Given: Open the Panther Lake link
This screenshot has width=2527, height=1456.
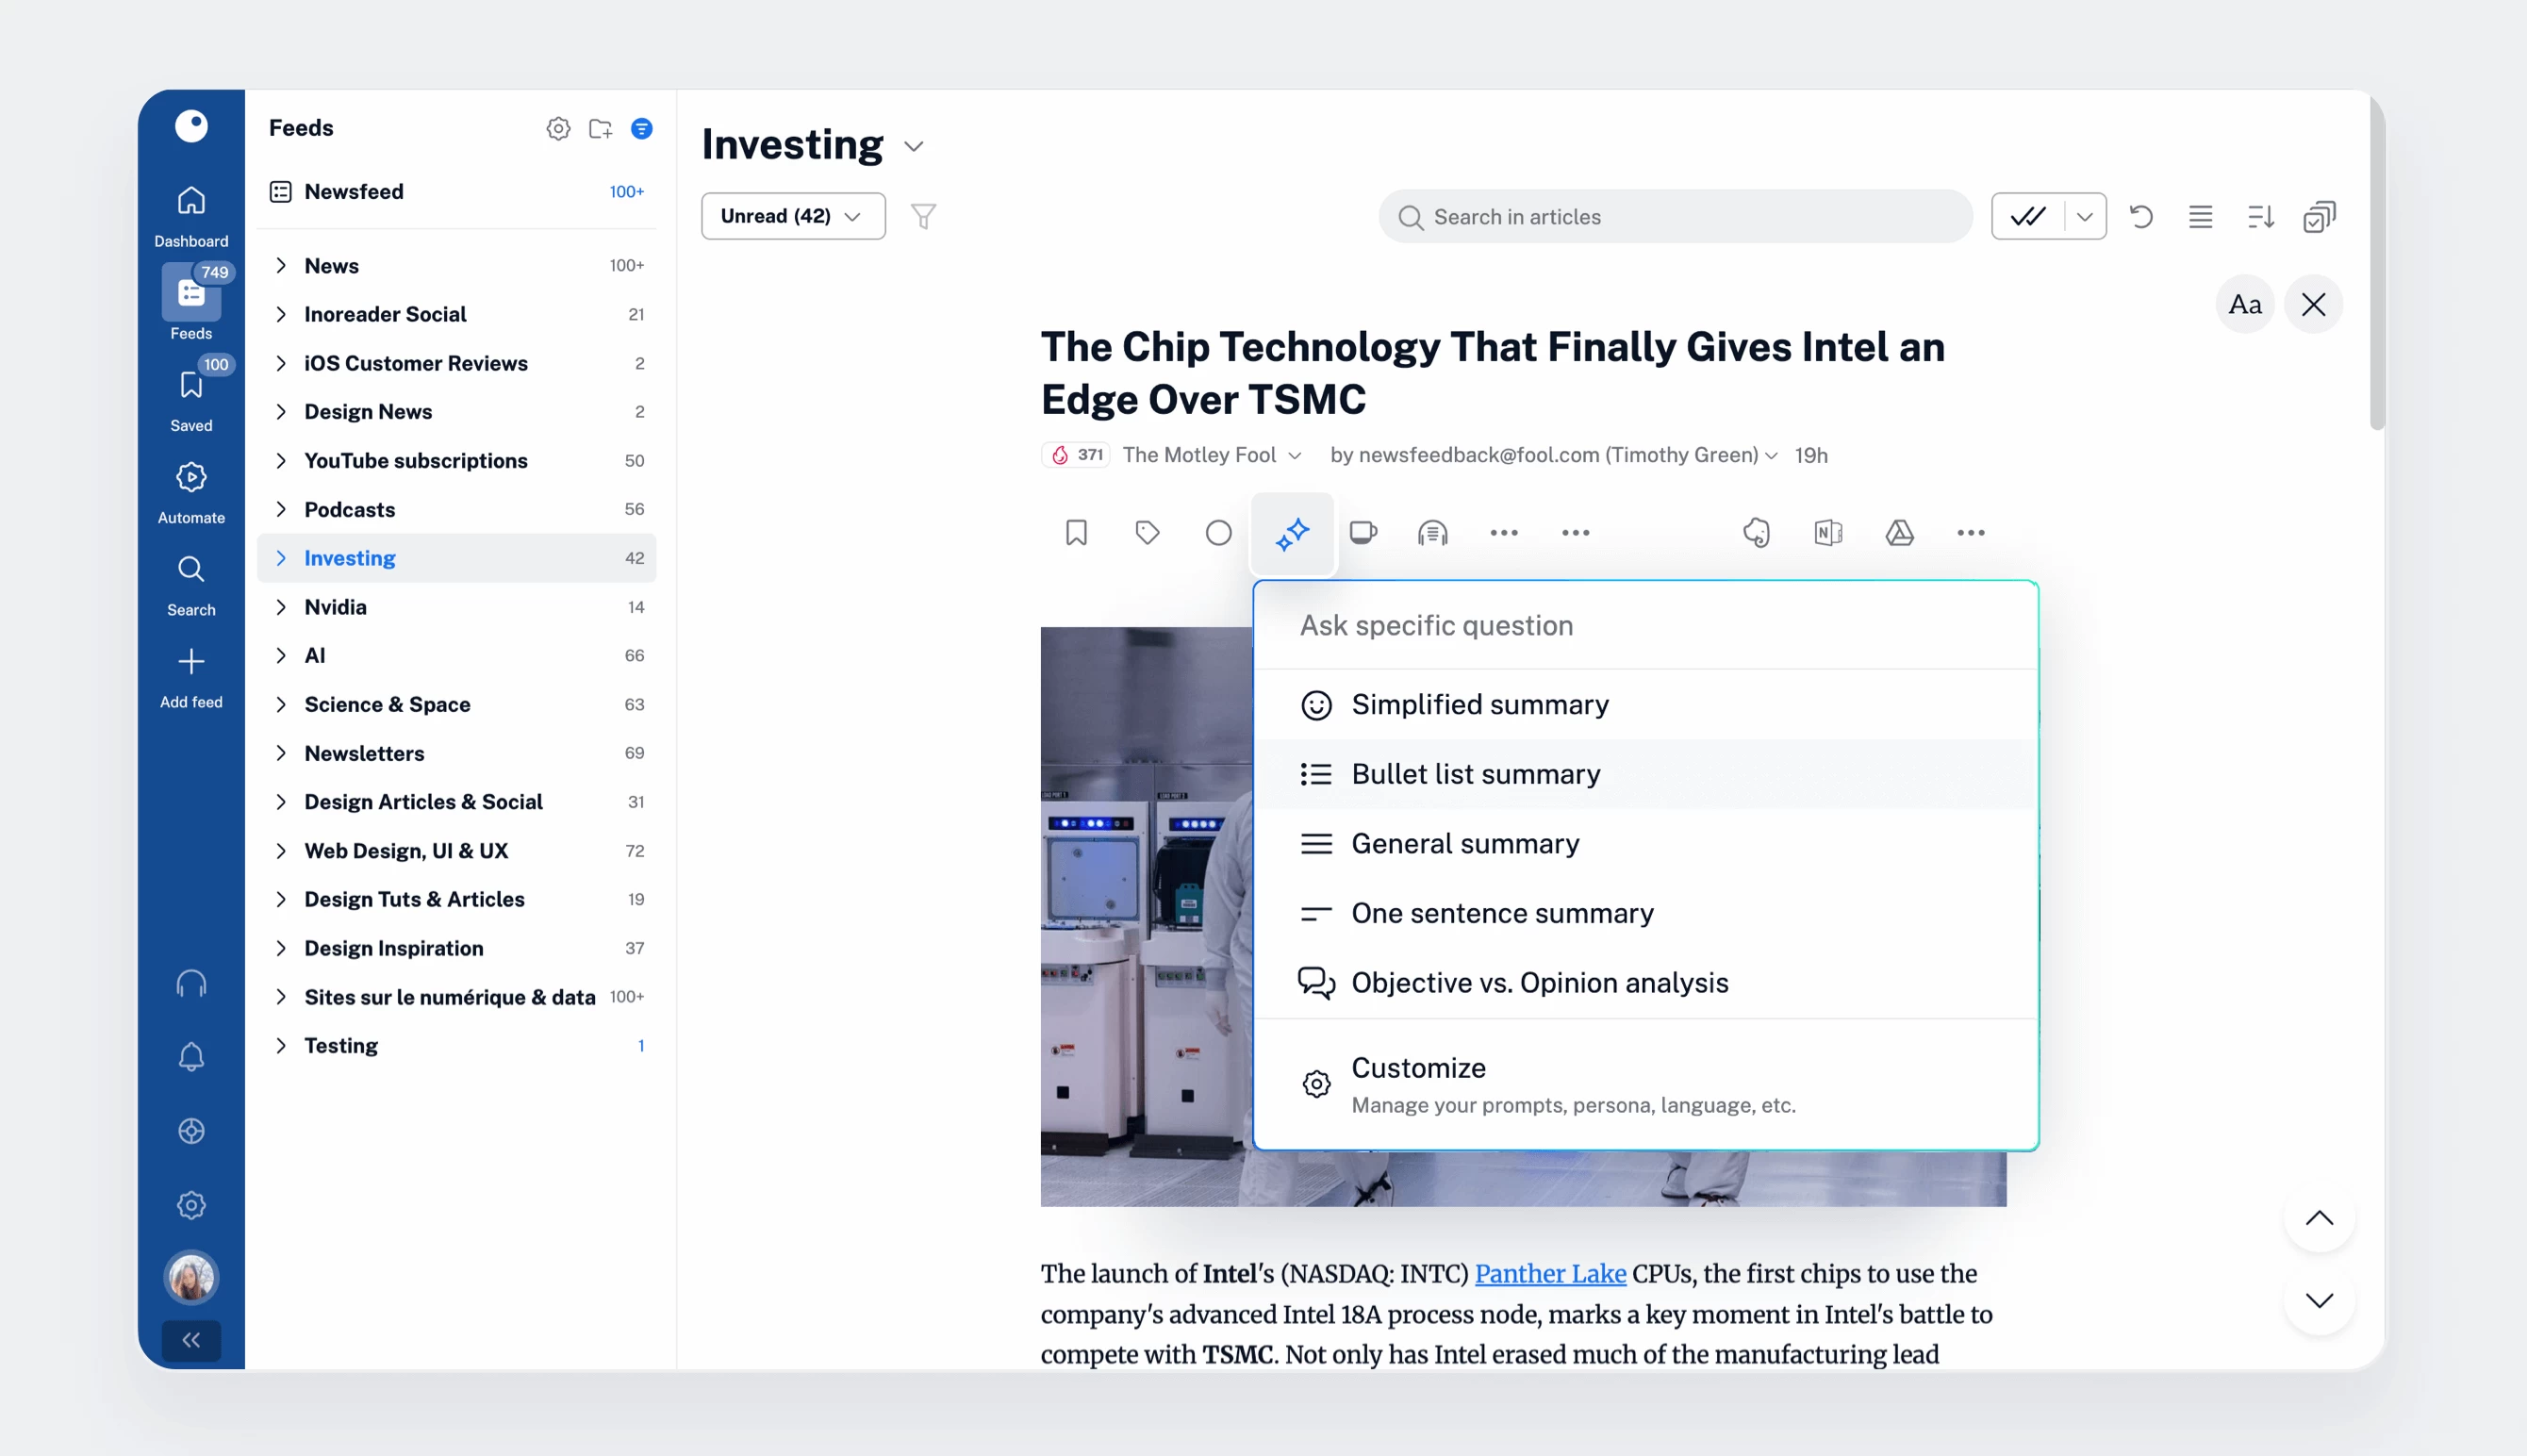Looking at the screenshot, I should click(x=1549, y=1273).
